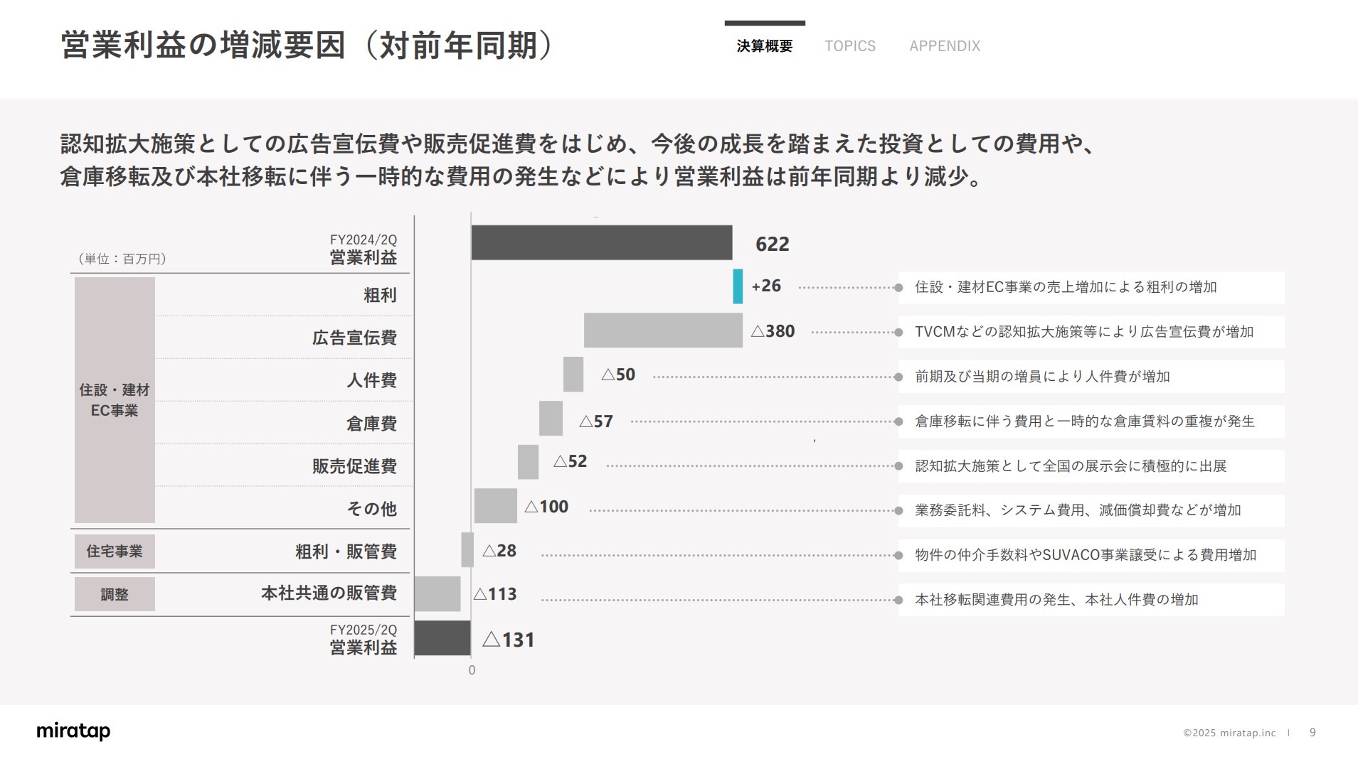This screenshot has height=759, width=1358.
Task: Click the △100 その他 bar segment
Action: (494, 507)
